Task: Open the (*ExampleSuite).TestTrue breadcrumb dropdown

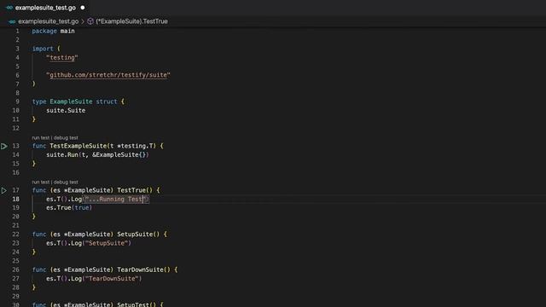Action: (131, 21)
